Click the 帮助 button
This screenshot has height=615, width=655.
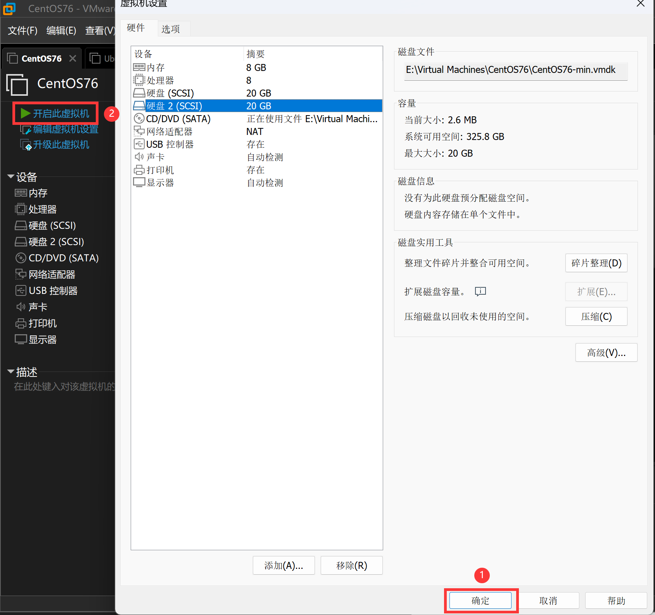[616, 601]
